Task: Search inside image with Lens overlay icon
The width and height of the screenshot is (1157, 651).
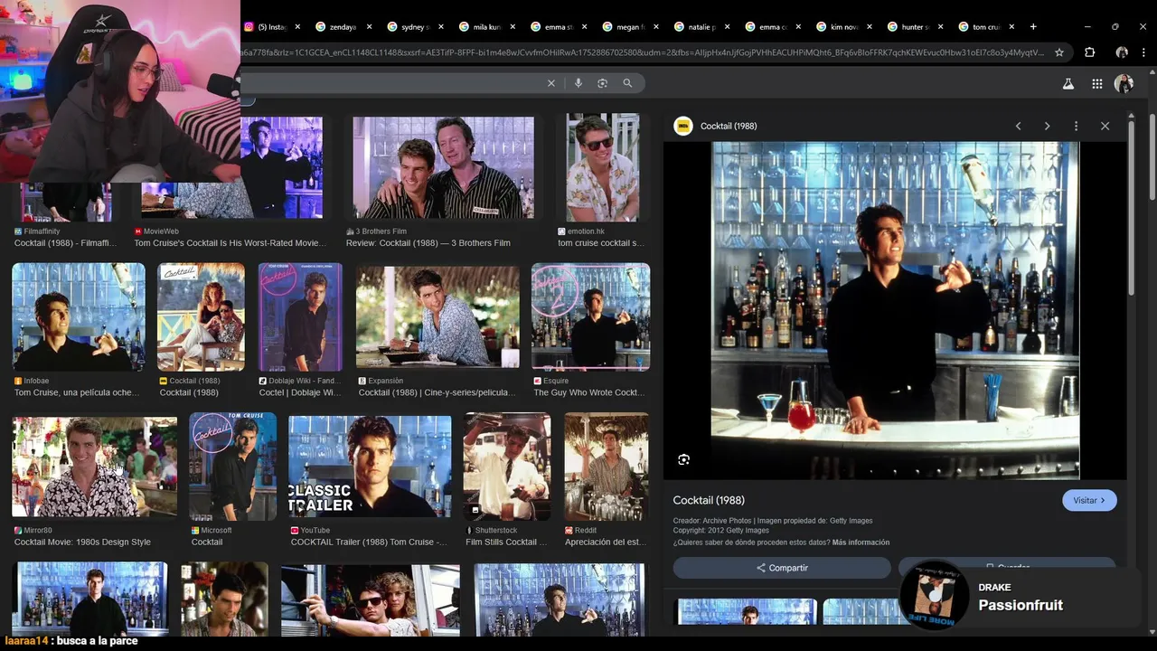Action: pos(683,459)
